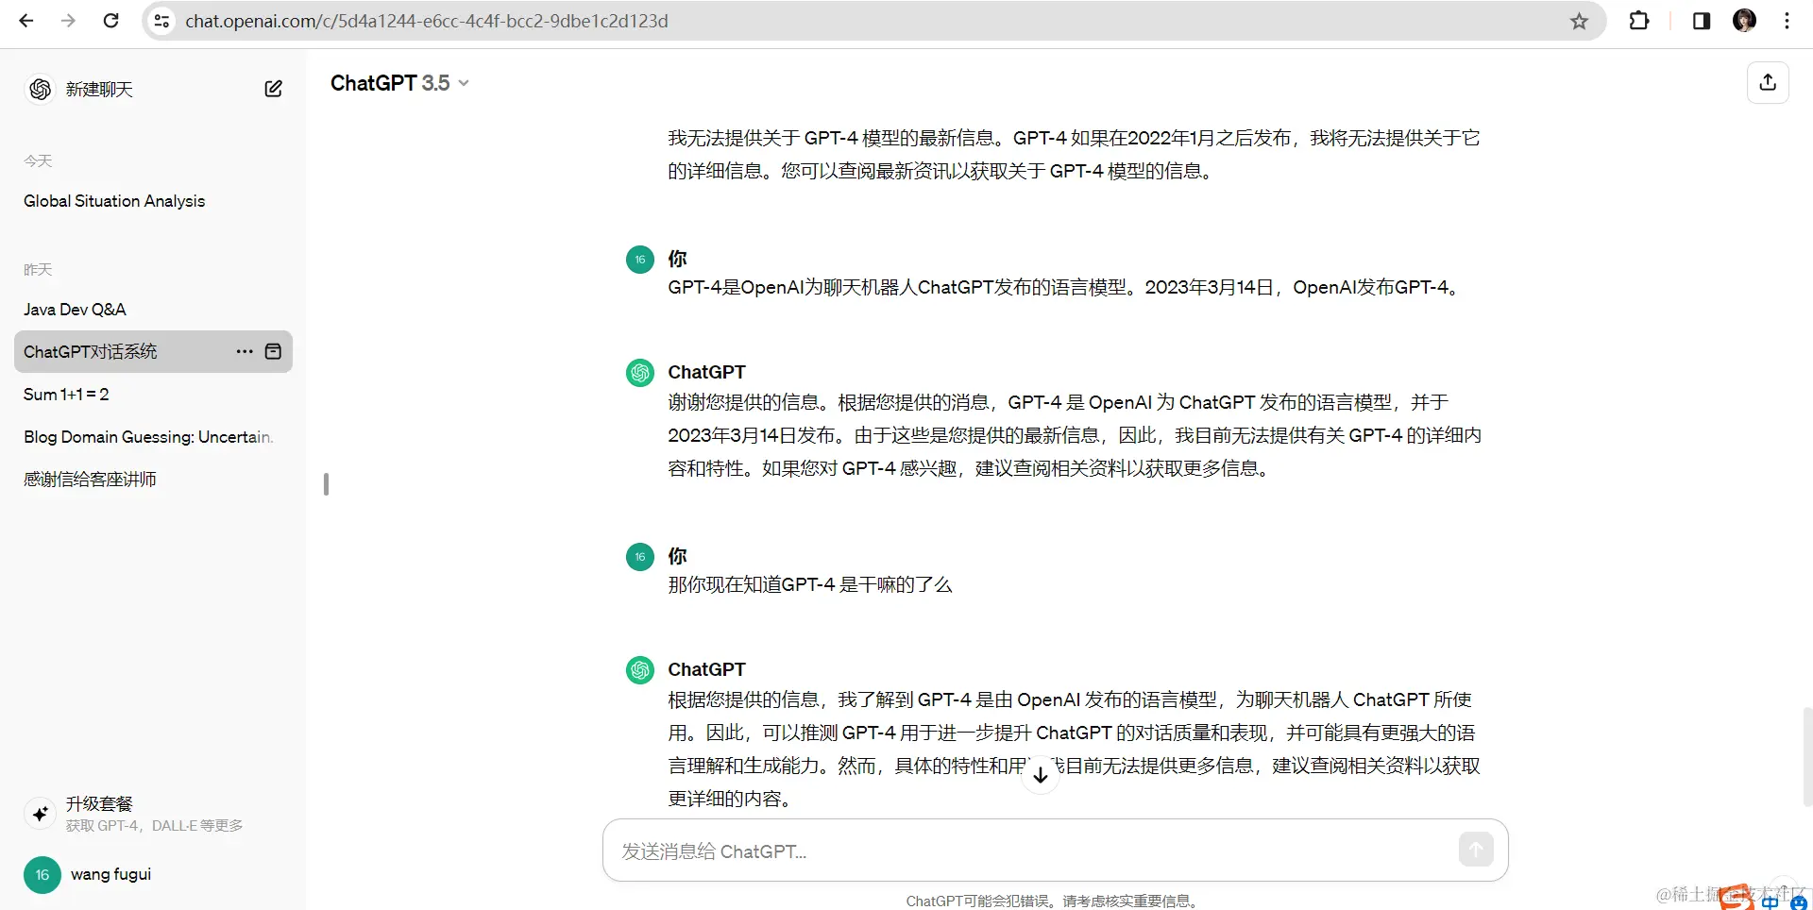Toggle the browser side panel
The height and width of the screenshot is (910, 1813).
coord(1702,21)
